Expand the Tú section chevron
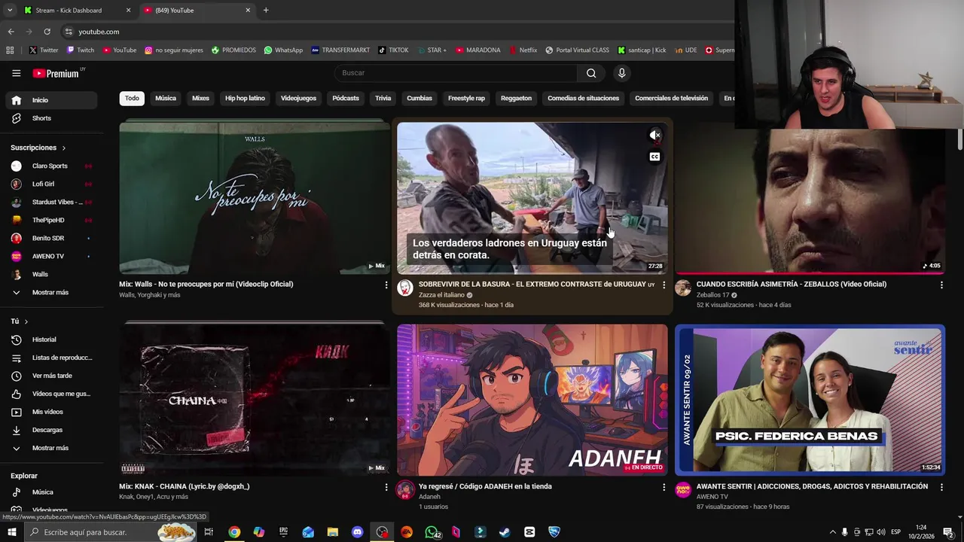Screen dimensions: 964x542 click(x=26, y=321)
